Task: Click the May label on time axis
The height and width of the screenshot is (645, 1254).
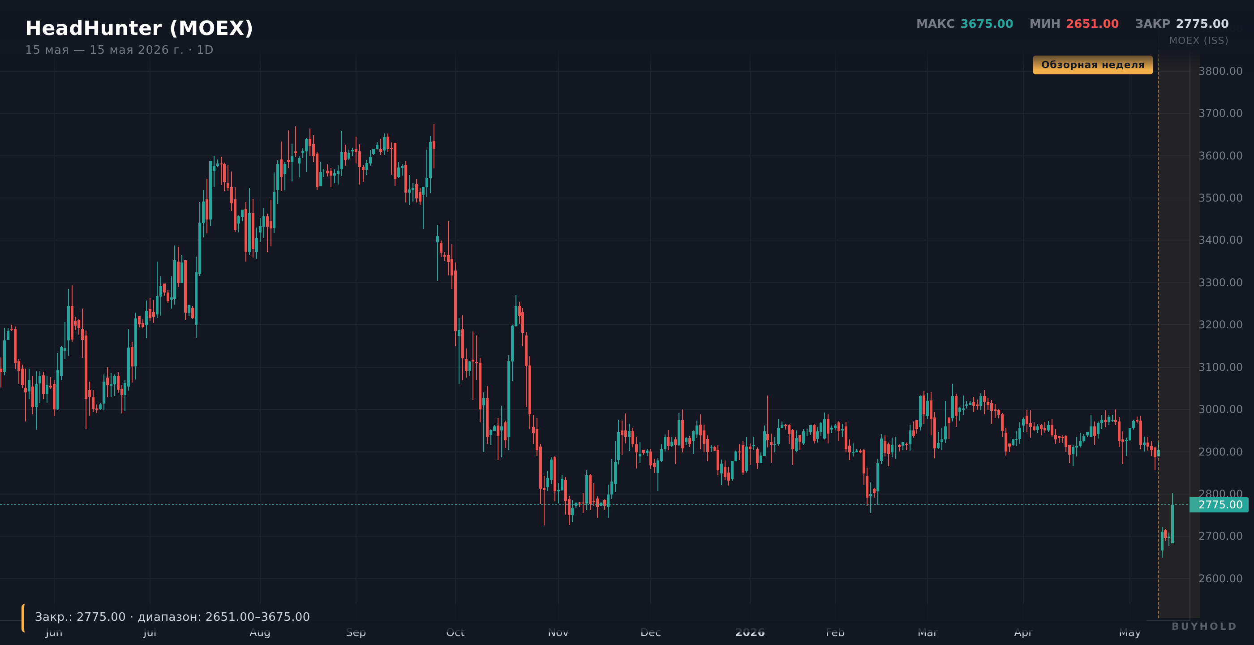Action: point(1129,633)
